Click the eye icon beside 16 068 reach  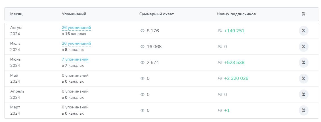(x=142, y=47)
